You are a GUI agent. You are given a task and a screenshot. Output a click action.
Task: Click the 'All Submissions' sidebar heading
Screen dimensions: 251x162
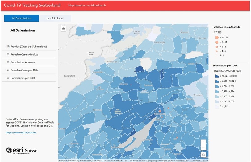[23, 30]
